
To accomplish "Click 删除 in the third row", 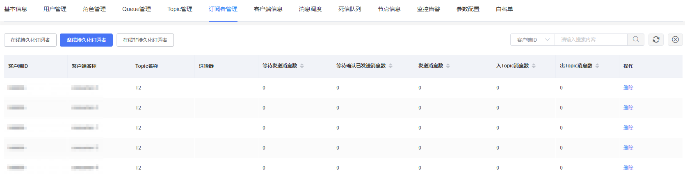I will (628, 128).
